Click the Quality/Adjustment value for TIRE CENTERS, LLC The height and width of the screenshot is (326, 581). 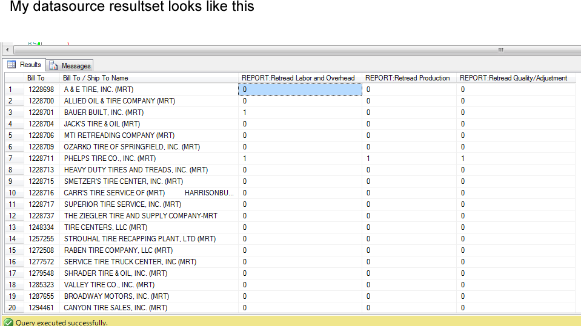516,227
